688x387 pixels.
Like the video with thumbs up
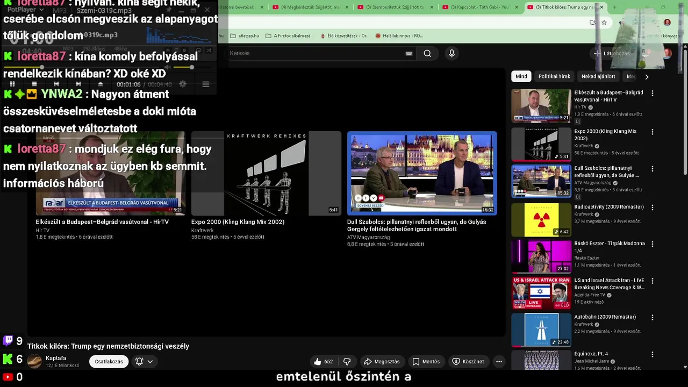[x=323, y=362]
